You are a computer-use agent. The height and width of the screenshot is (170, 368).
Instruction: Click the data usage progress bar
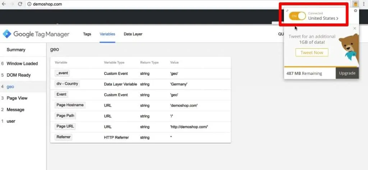tap(321, 67)
